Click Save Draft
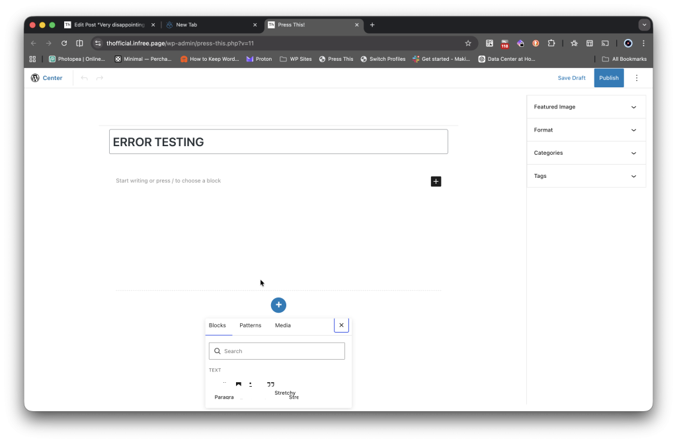 point(571,78)
